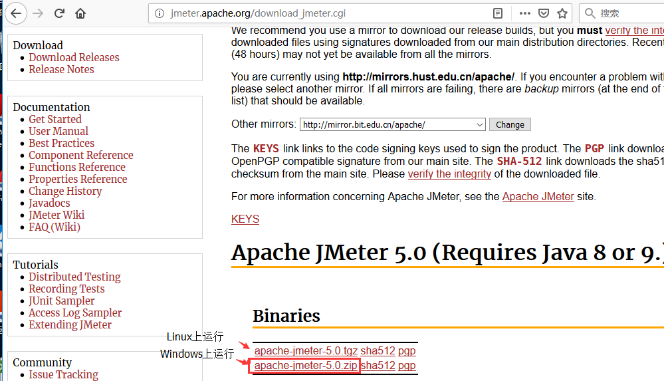Open JUnit Sampler tutorial

[62, 301]
